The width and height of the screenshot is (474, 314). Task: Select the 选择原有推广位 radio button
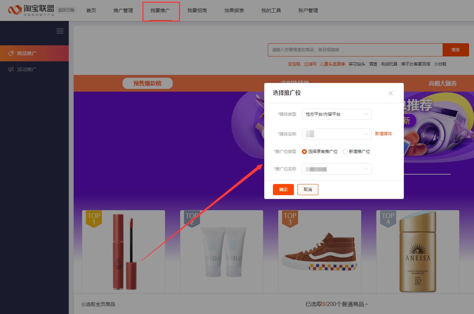(x=304, y=151)
